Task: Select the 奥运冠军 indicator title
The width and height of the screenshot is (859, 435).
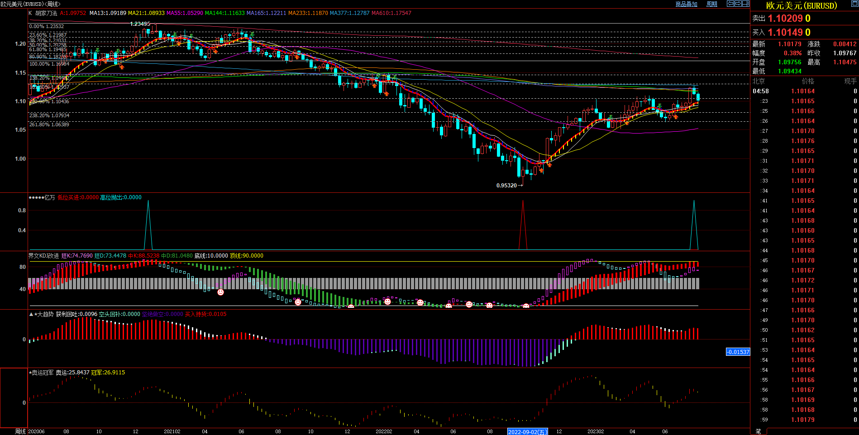Action: [x=43, y=373]
